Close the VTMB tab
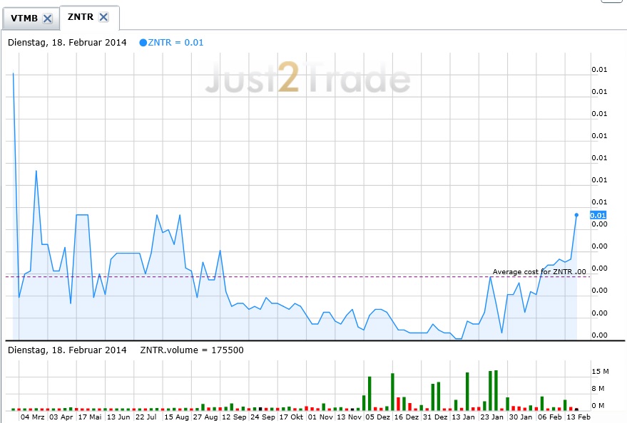The width and height of the screenshot is (627, 423). click(x=47, y=19)
